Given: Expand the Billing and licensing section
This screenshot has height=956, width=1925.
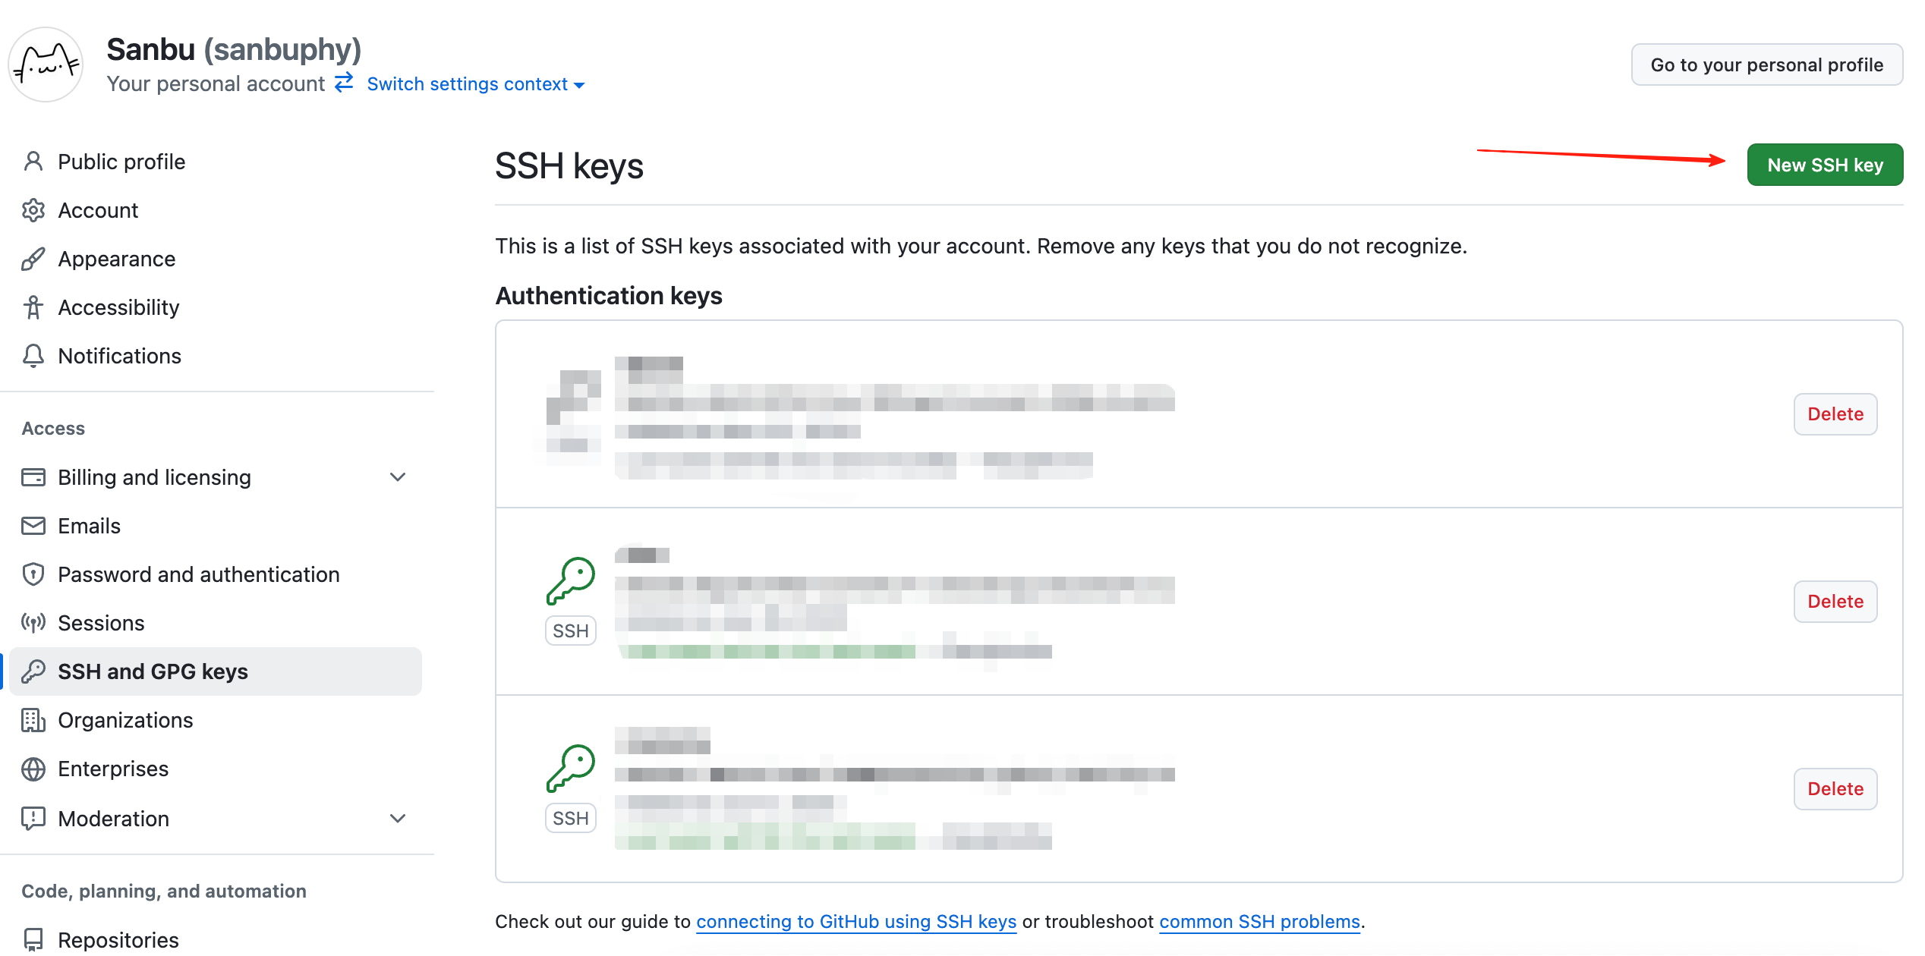Looking at the screenshot, I should click(x=397, y=477).
